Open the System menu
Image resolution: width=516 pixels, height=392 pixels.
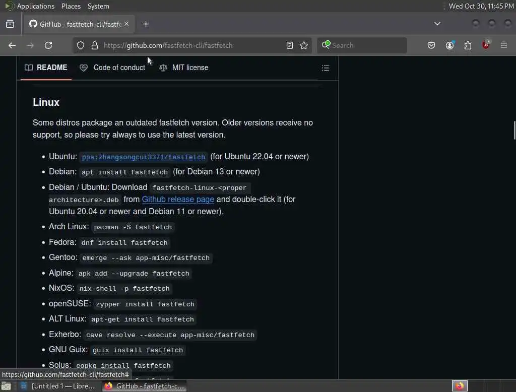tap(98, 6)
